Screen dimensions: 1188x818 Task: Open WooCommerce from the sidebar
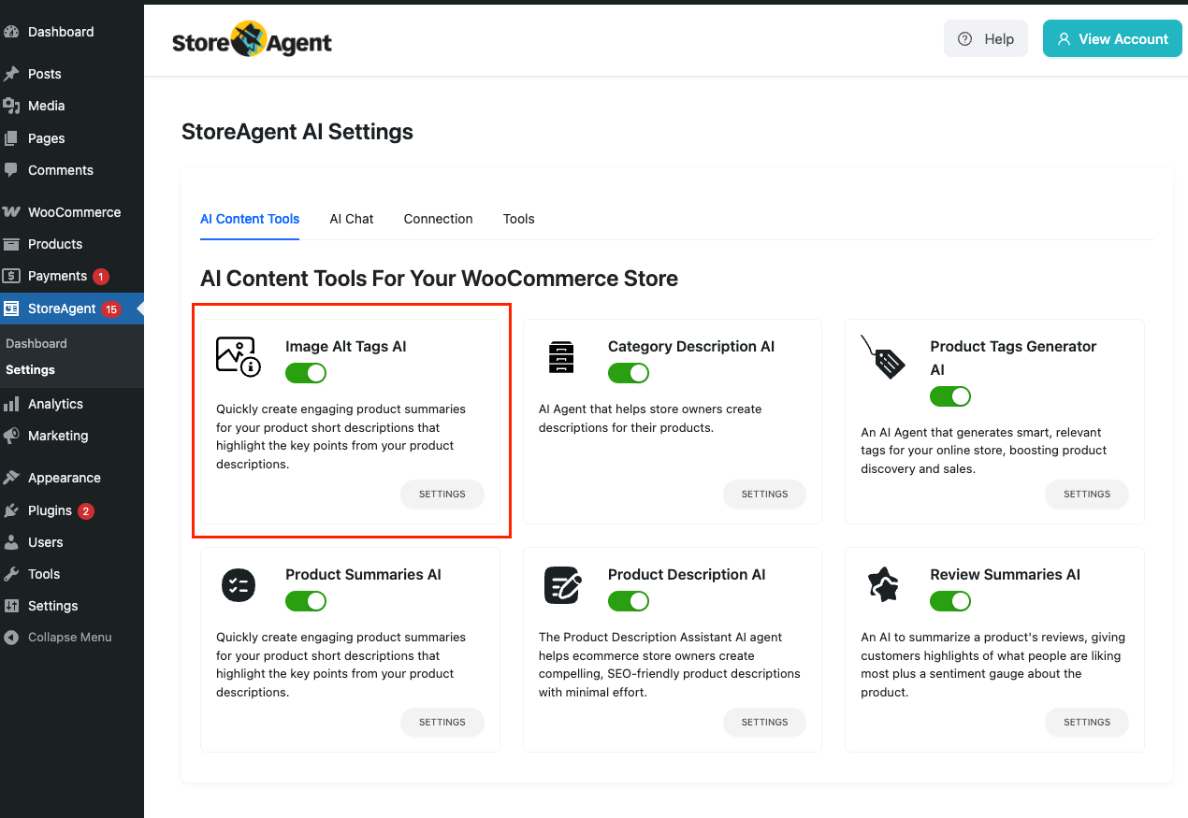point(74,212)
